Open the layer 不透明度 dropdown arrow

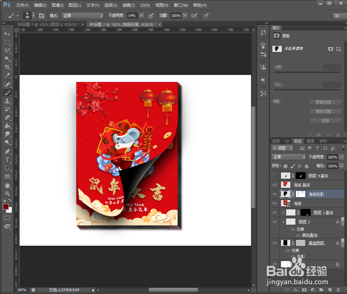tap(342, 157)
